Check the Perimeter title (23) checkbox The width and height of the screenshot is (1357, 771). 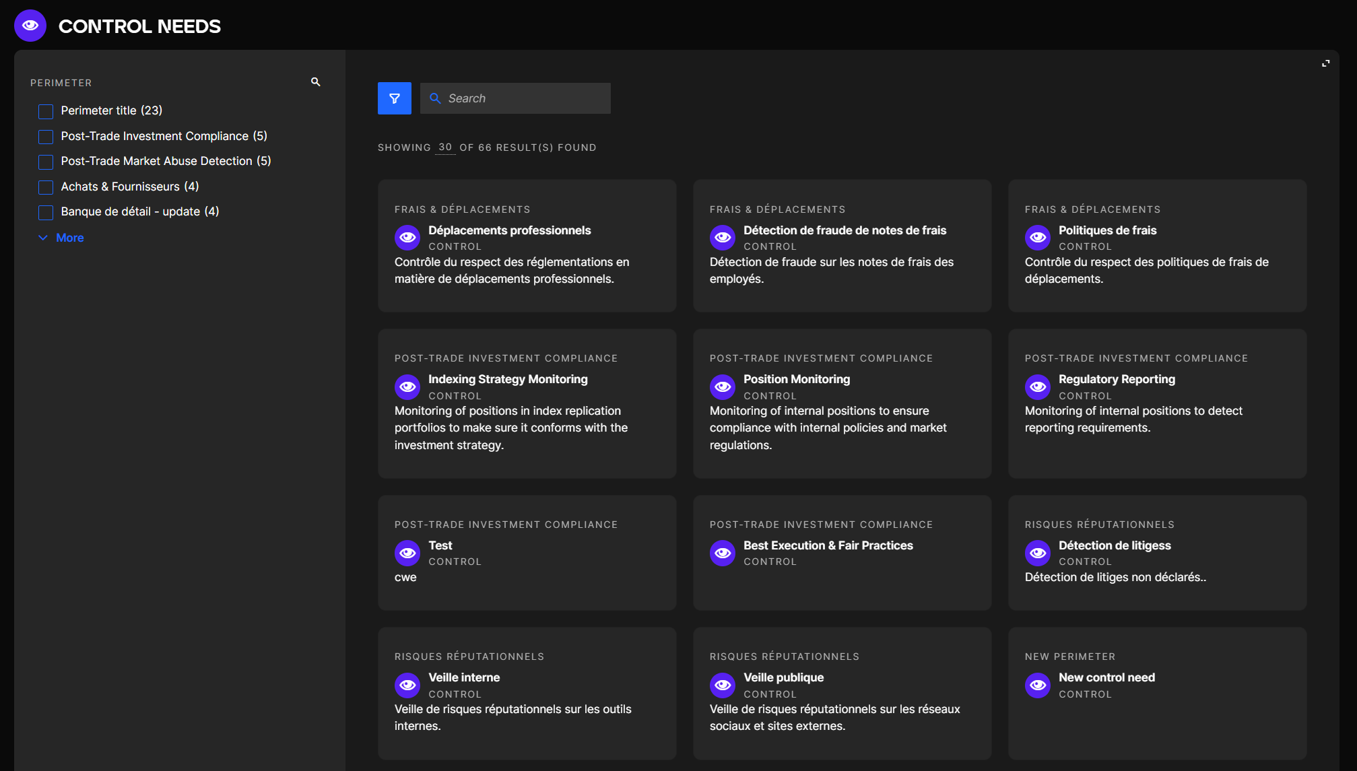tap(46, 111)
